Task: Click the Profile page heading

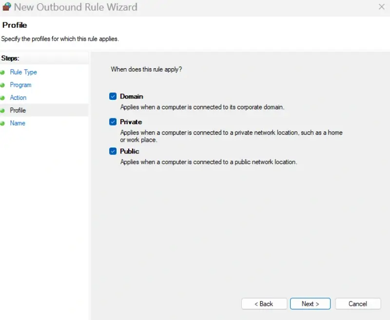Action: coord(15,25)
